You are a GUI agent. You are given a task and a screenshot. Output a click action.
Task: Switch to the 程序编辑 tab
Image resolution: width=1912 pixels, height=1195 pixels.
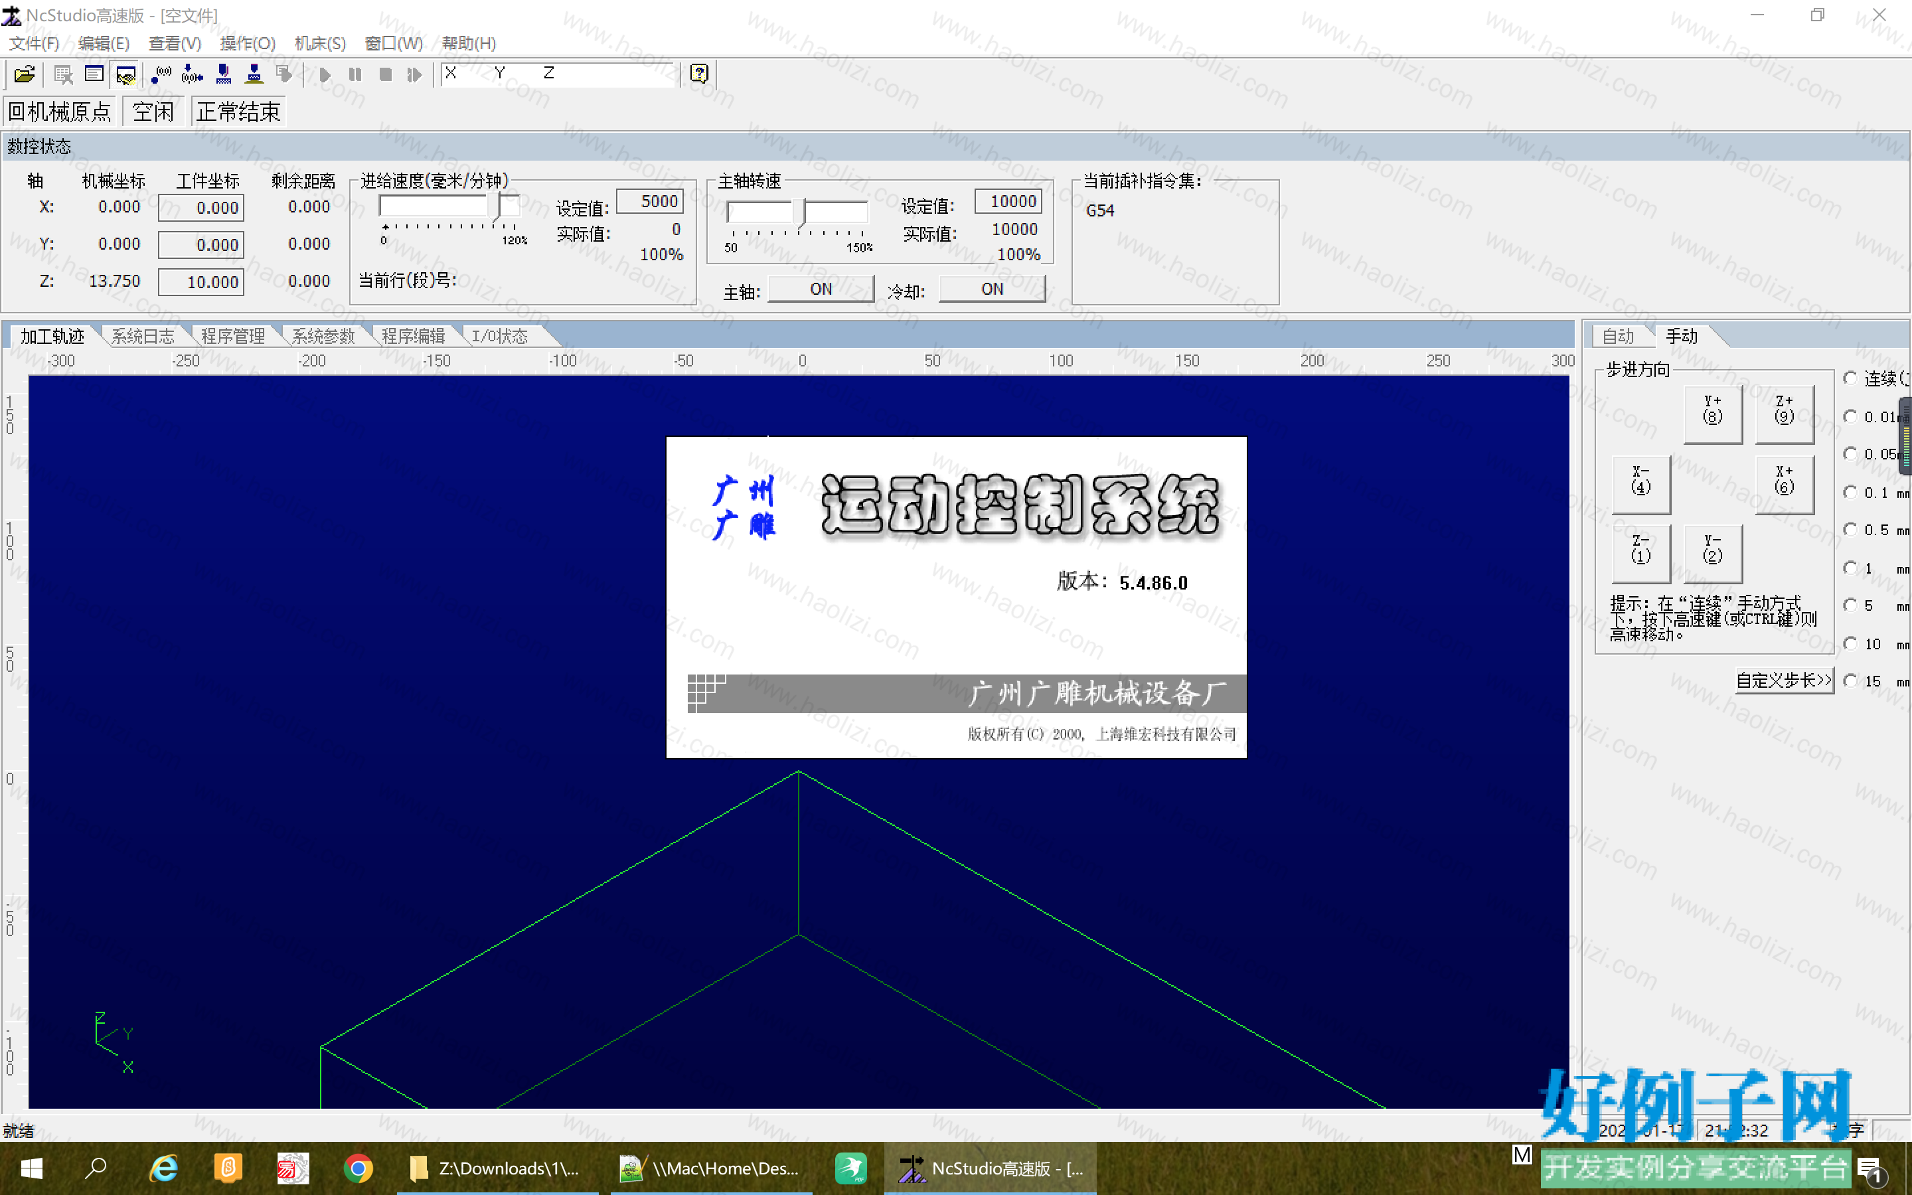(413, 336)
